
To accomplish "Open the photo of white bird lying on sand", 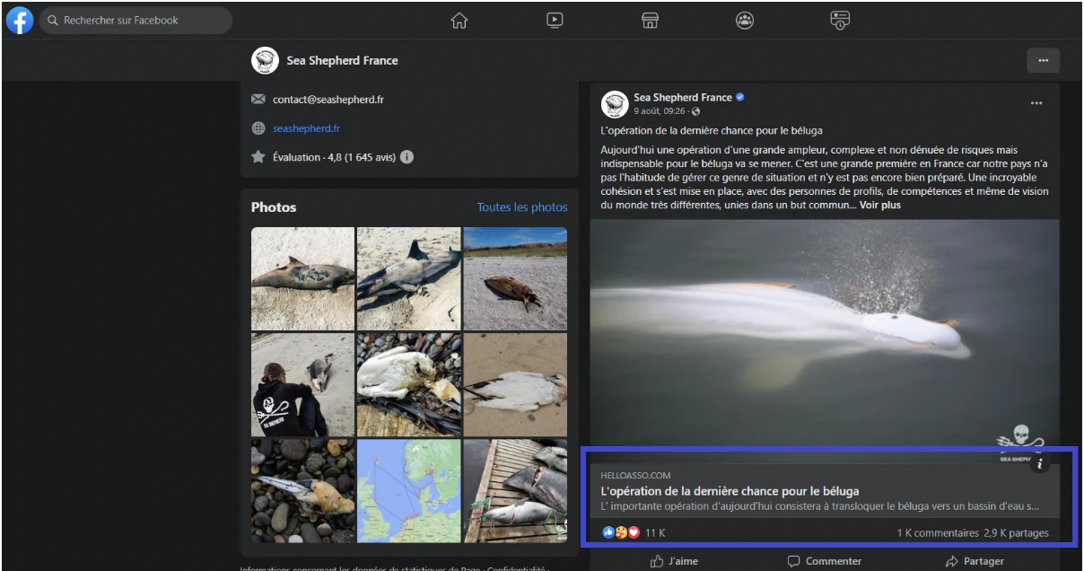I will pyautogui.click(x=515, y=384).
